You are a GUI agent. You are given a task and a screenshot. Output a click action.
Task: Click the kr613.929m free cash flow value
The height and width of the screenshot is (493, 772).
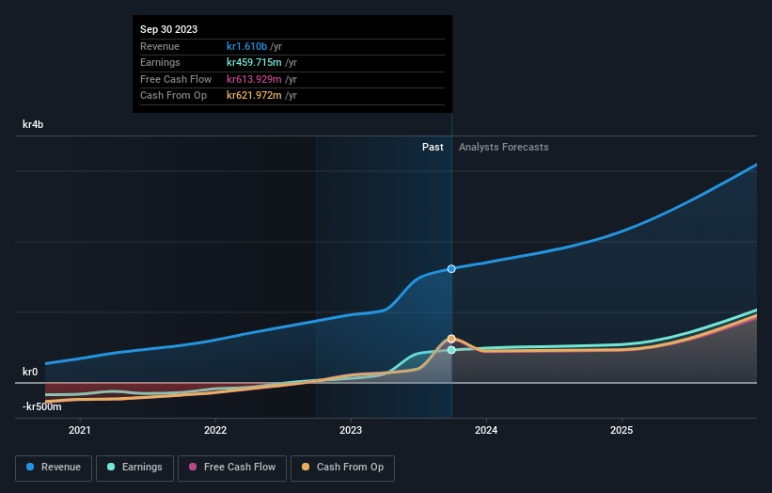pos(254,79)
